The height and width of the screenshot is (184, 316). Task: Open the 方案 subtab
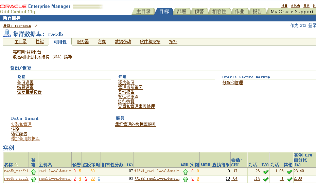click(102, 42)
